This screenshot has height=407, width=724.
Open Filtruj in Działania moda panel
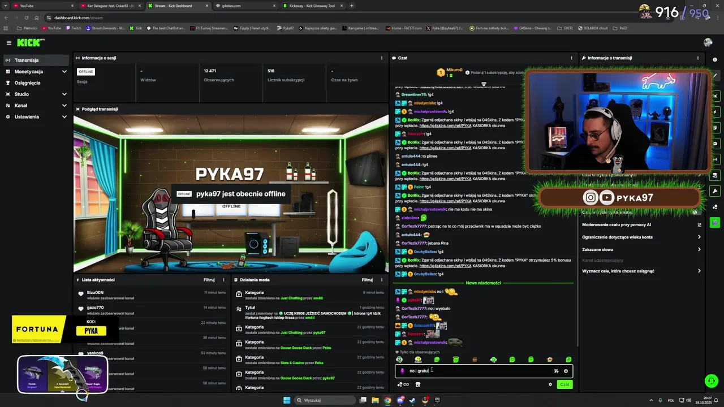click(x=368, y=280)
